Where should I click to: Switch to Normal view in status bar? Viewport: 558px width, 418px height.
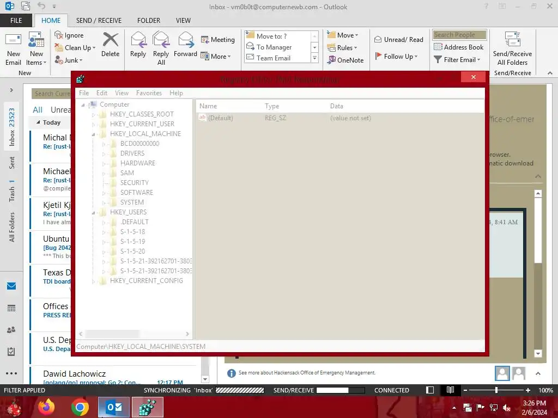[430, 390]
